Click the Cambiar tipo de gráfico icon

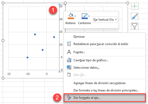(69, 60)
